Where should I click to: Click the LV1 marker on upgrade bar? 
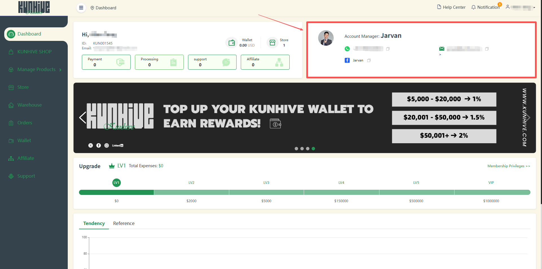[117, 183]
